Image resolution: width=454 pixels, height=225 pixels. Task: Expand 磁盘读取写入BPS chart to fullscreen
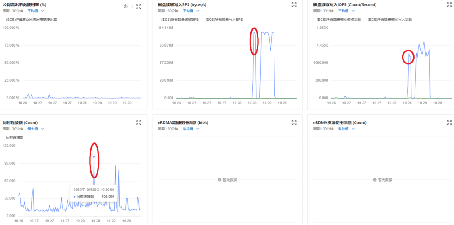tap(294, 4)
